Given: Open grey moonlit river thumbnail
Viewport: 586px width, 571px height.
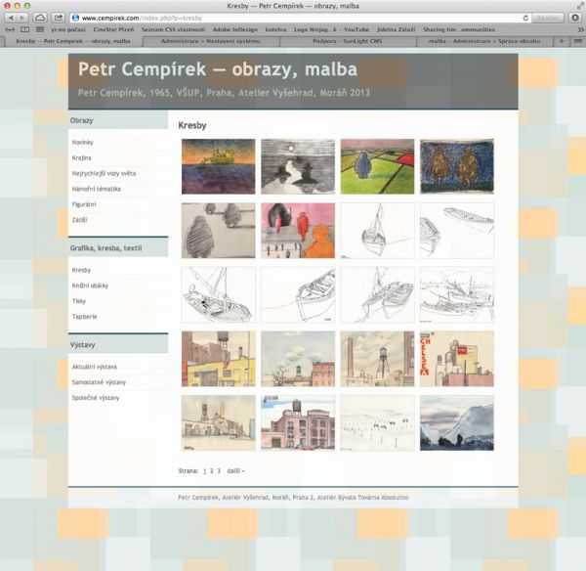Looking at the screenshot, I should click(298, 166).
